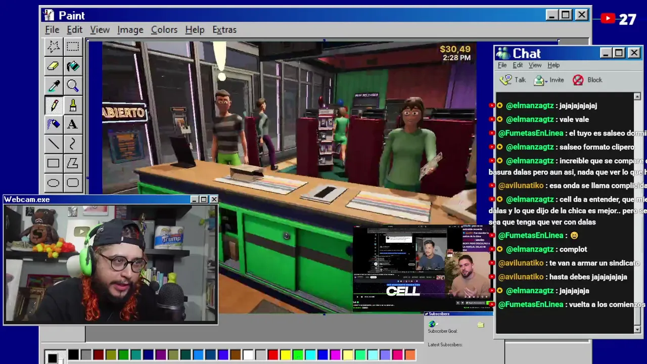Open the Chat window Help menu
Screen dimensions: 647x364
click(553, 65)
